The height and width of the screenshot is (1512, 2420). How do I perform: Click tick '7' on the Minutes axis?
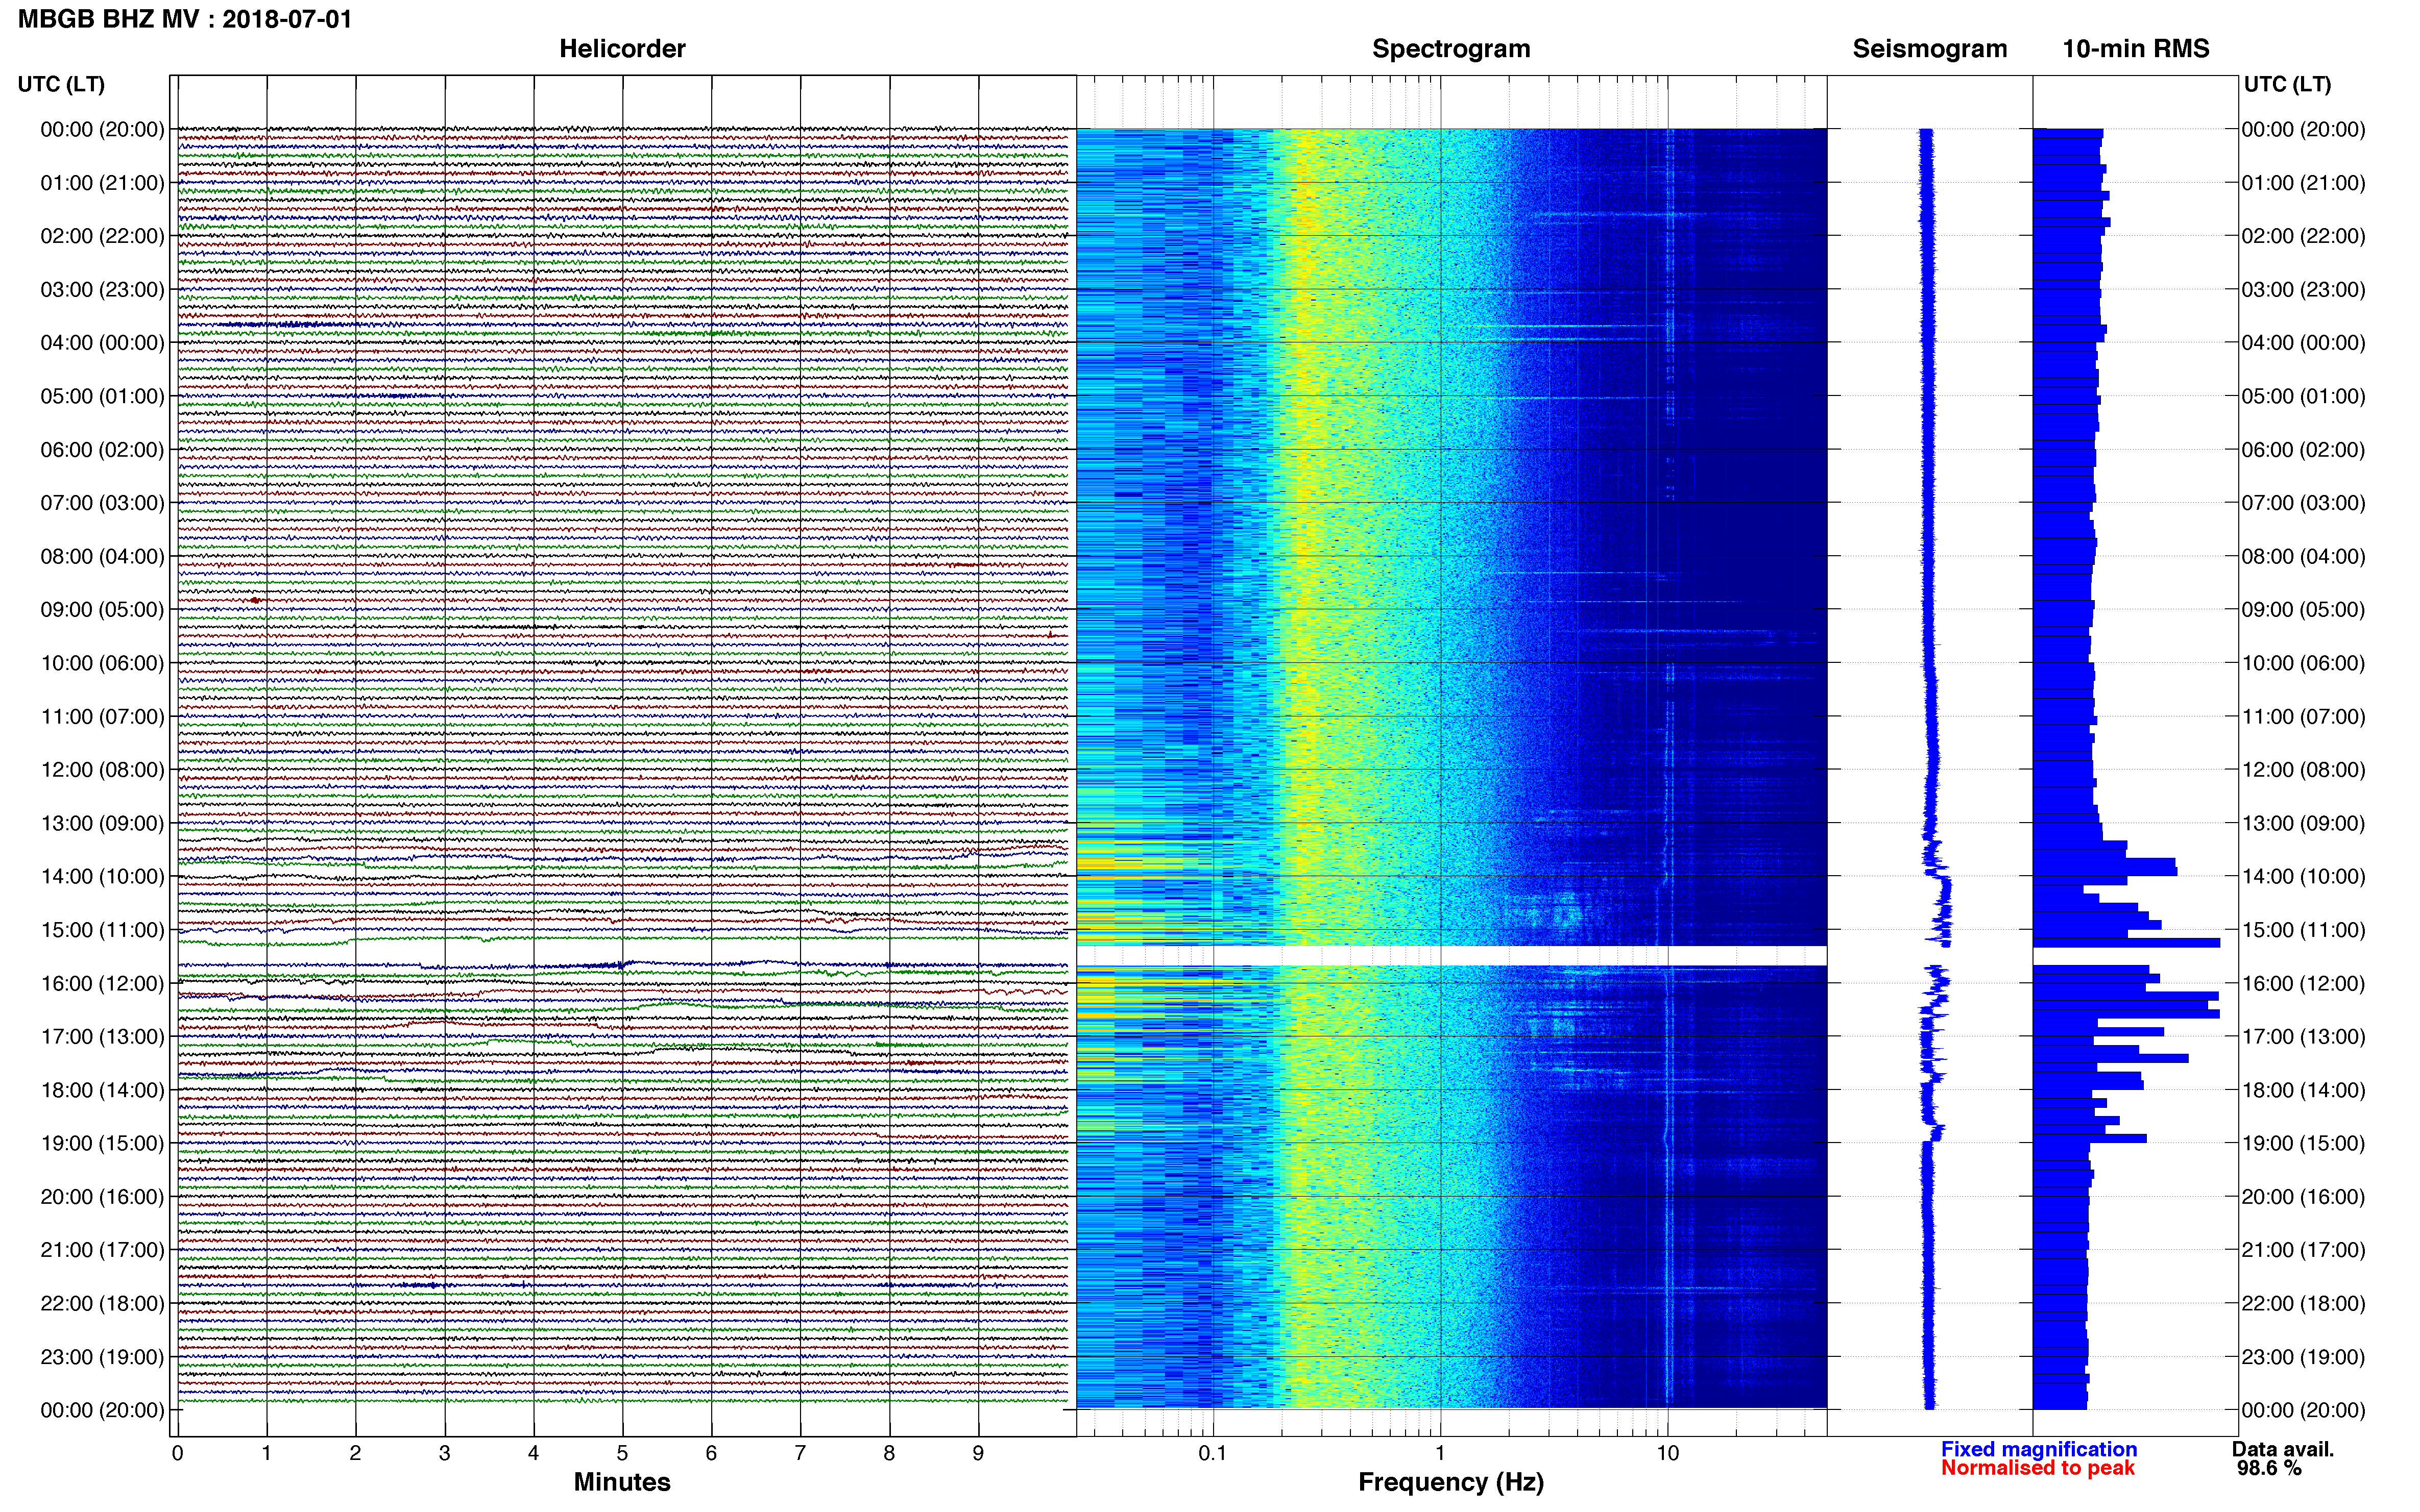801,1453
